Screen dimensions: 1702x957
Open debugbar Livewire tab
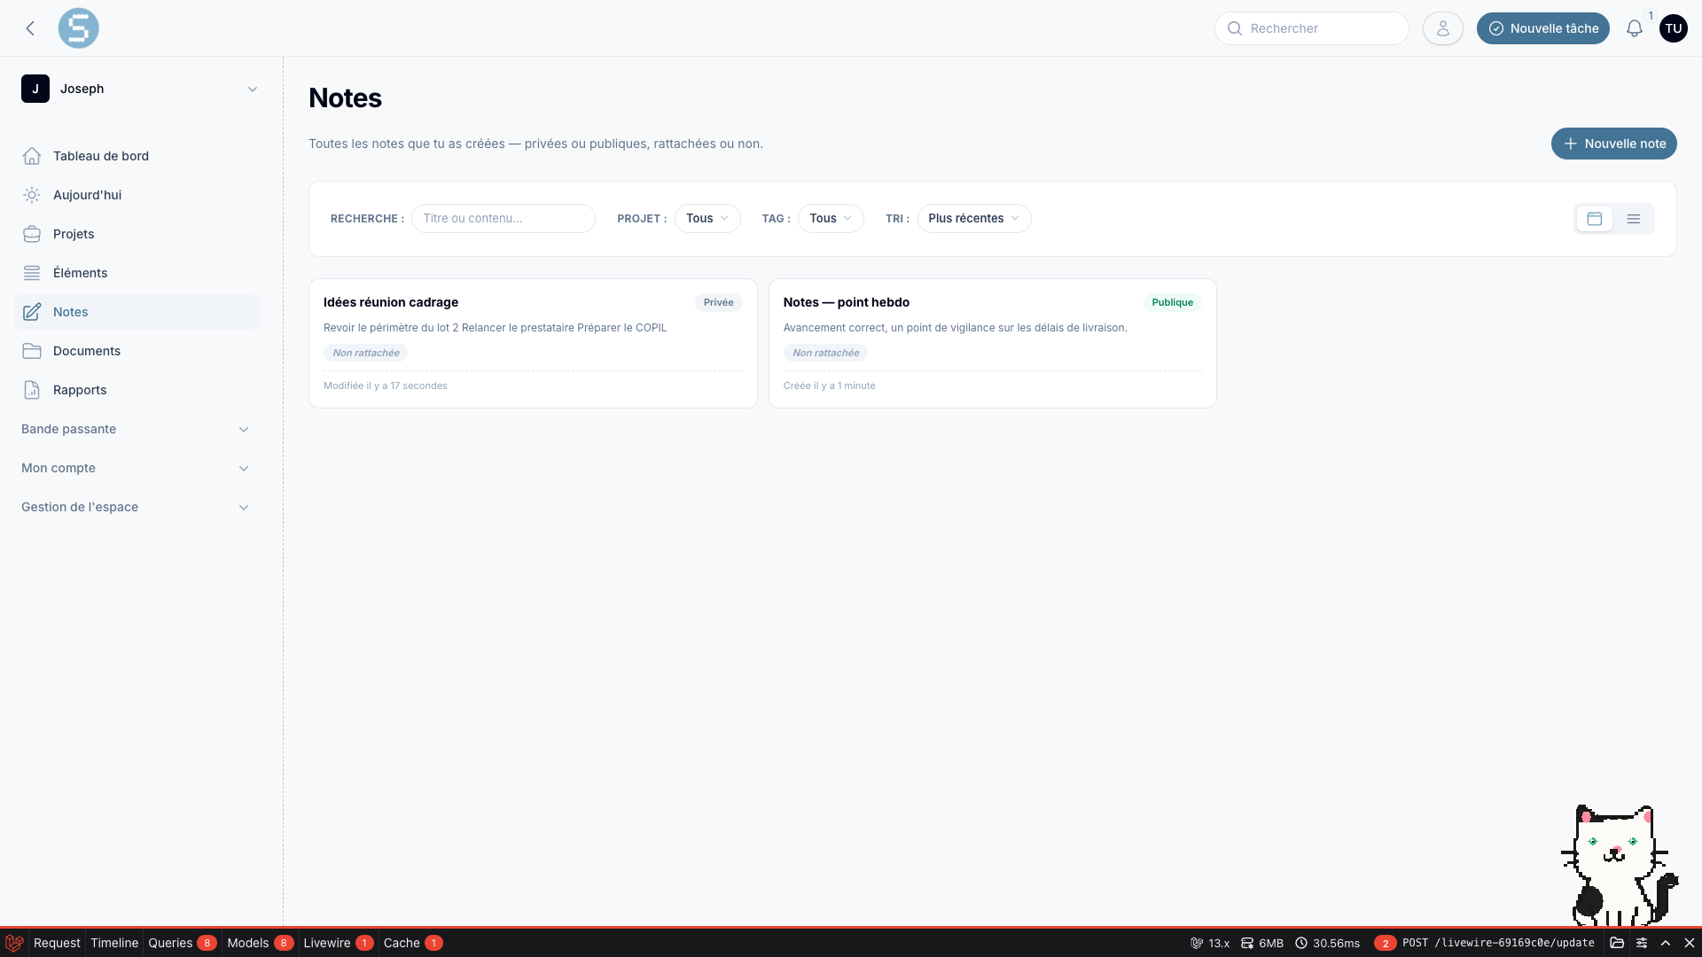338,943
